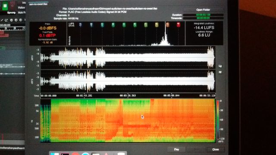The image size is (276, 155).
Task: Click the 00:01:43.281 time ruler label
Action: (84, 96)
